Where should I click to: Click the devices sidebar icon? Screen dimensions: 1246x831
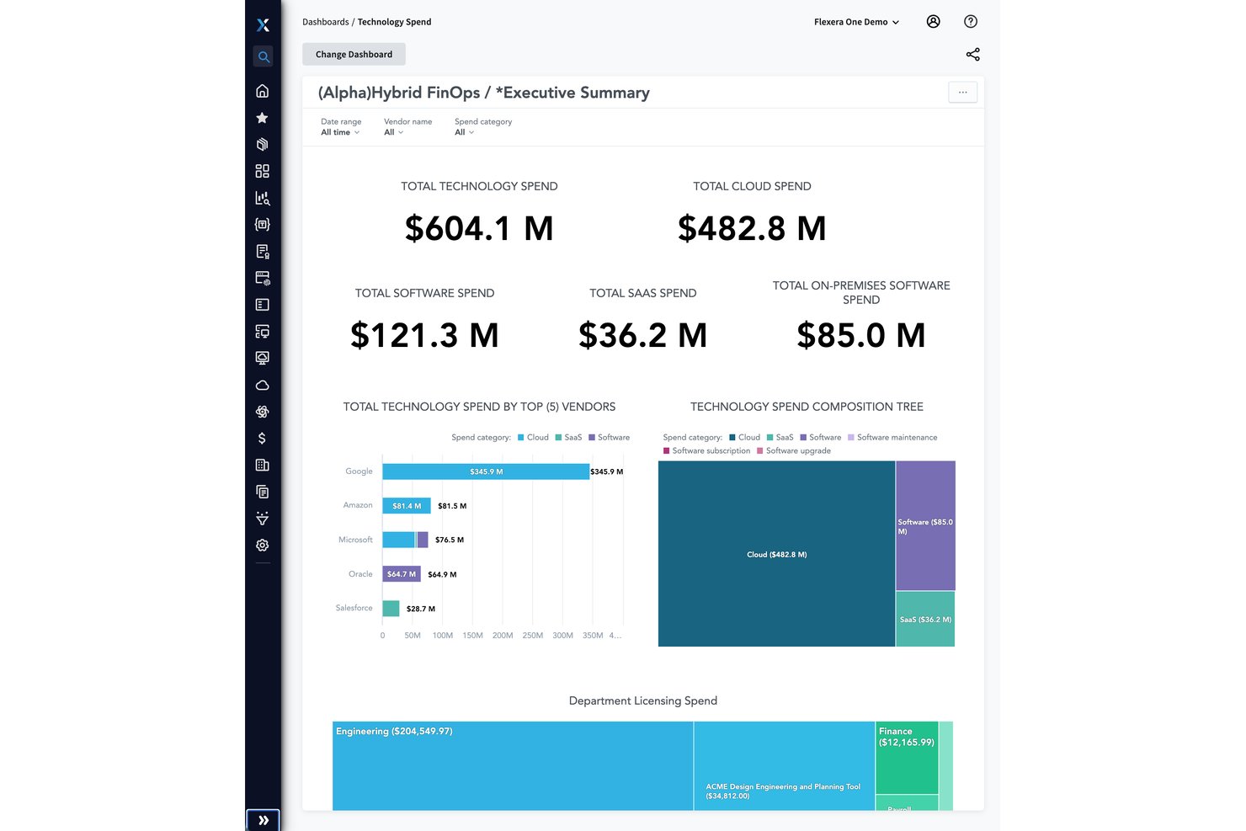[x=263, y=332]
